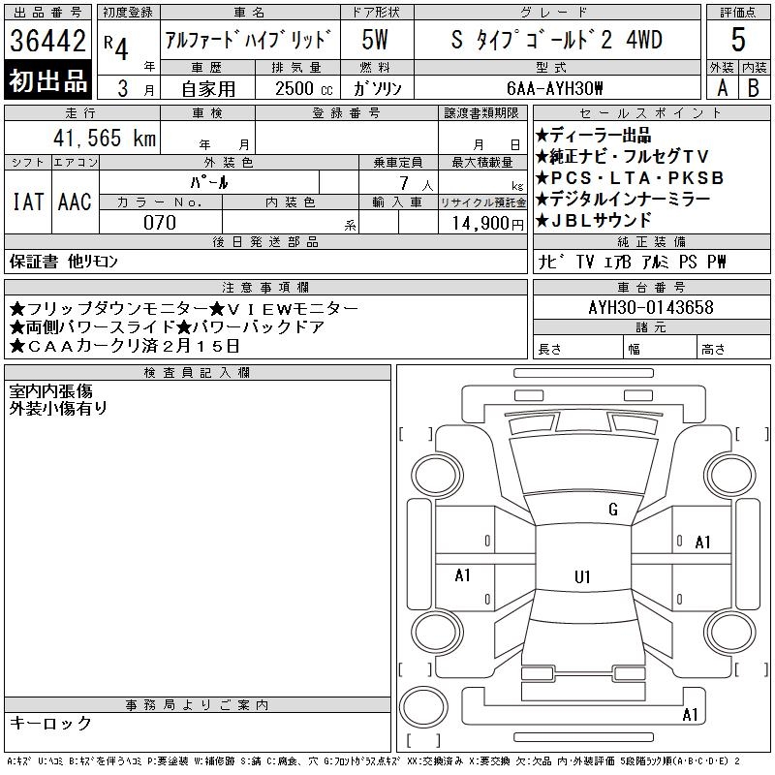This screenshot has height=775, width=775.
Task: Click the interior grade B cell
Action: pyautogui.click(x=754, y=87)
